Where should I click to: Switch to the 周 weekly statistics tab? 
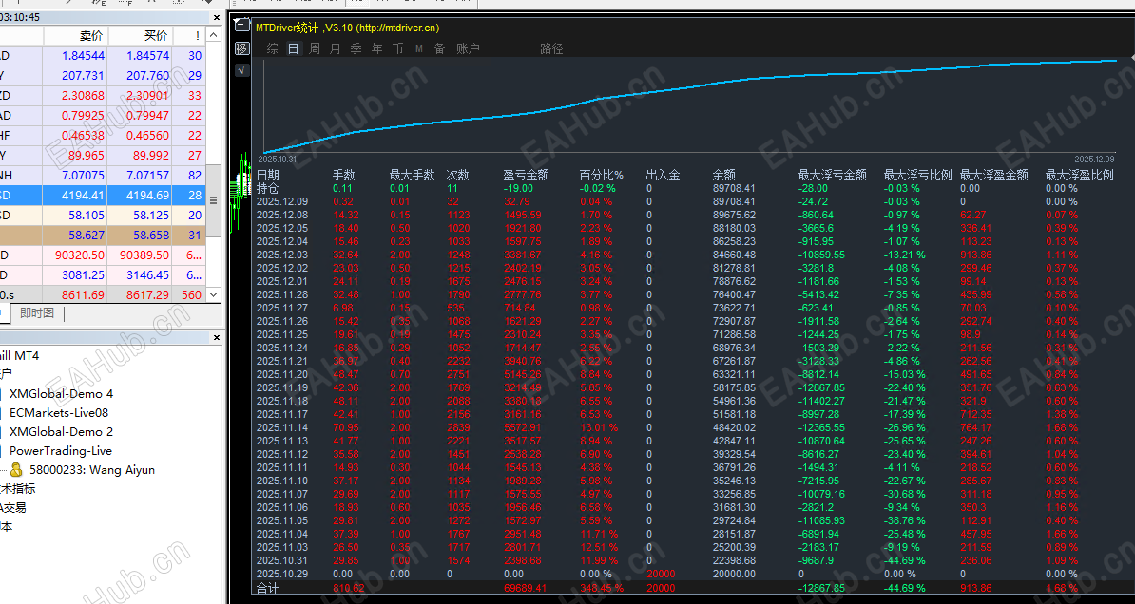point(314,48)
